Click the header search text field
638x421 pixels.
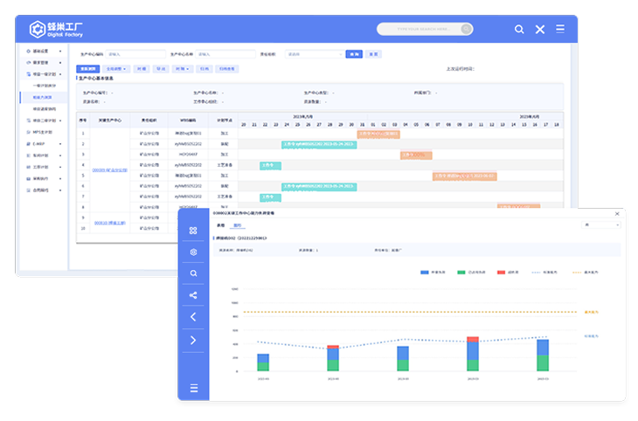[x=424, y=29]
